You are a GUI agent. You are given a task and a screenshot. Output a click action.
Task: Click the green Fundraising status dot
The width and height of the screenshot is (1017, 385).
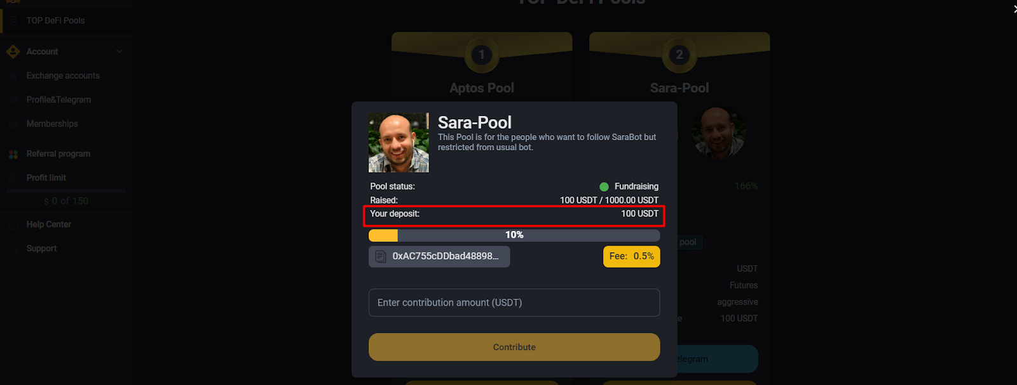click(x=604, y=186)
